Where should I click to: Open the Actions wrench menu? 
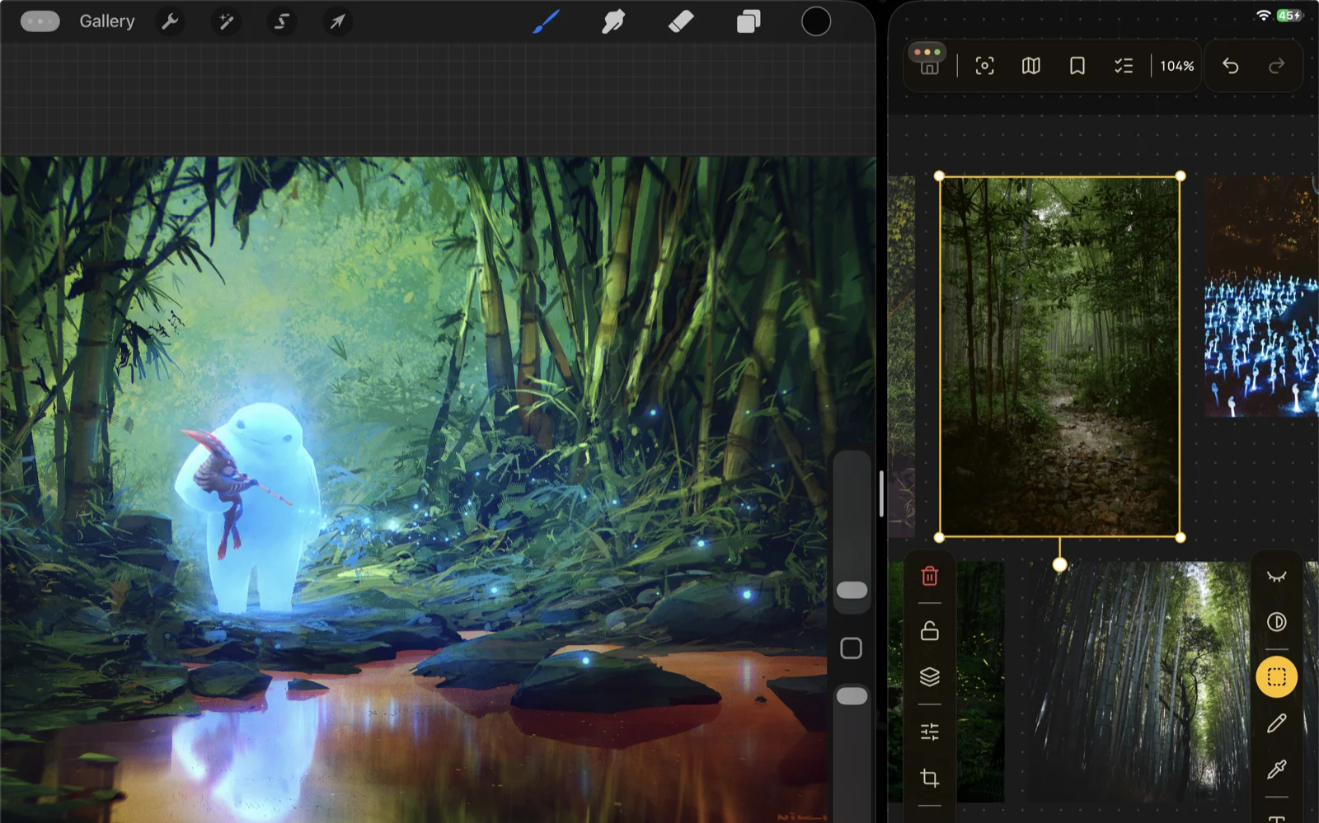170,21
